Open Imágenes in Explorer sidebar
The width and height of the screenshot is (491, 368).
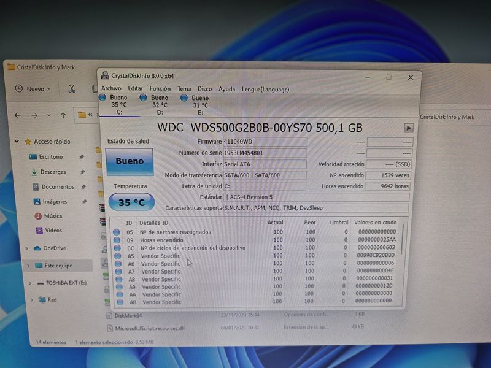point(55,202)
